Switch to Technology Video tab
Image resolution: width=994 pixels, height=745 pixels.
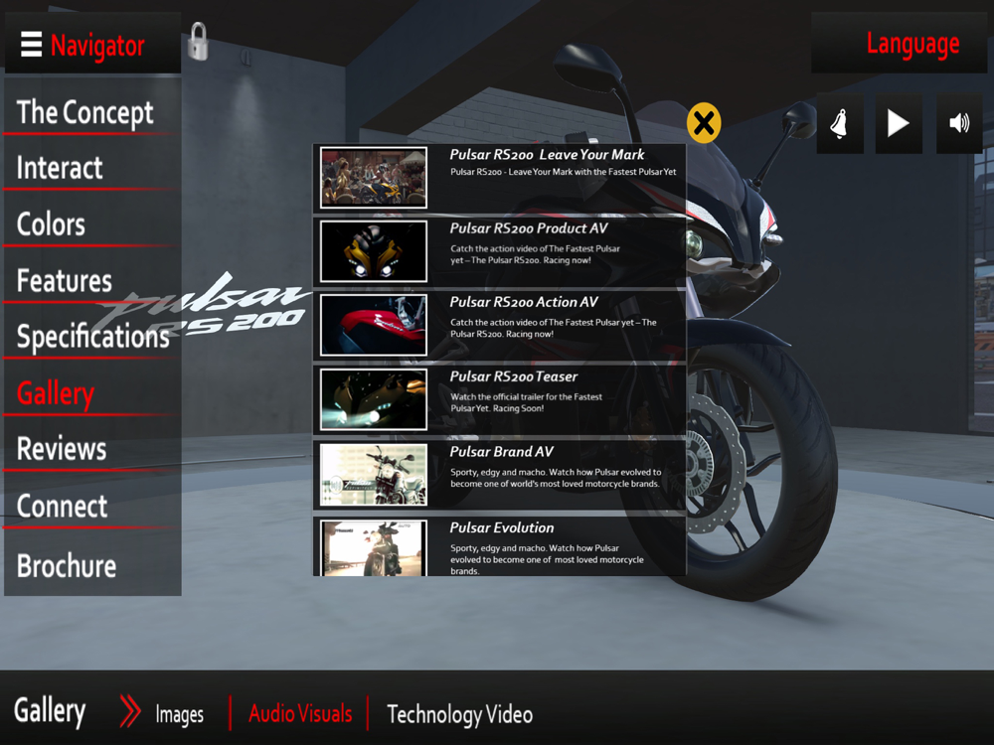tap(459, 714)
